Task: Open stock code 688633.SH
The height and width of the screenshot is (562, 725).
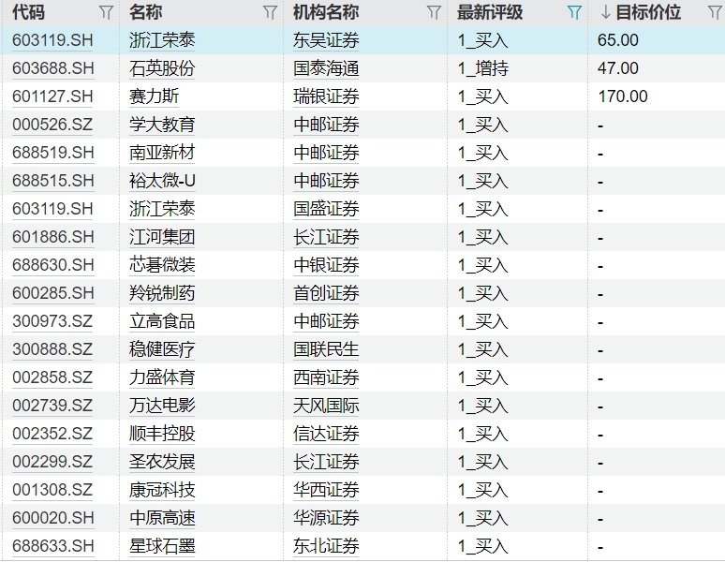Action: pos(52,546)
